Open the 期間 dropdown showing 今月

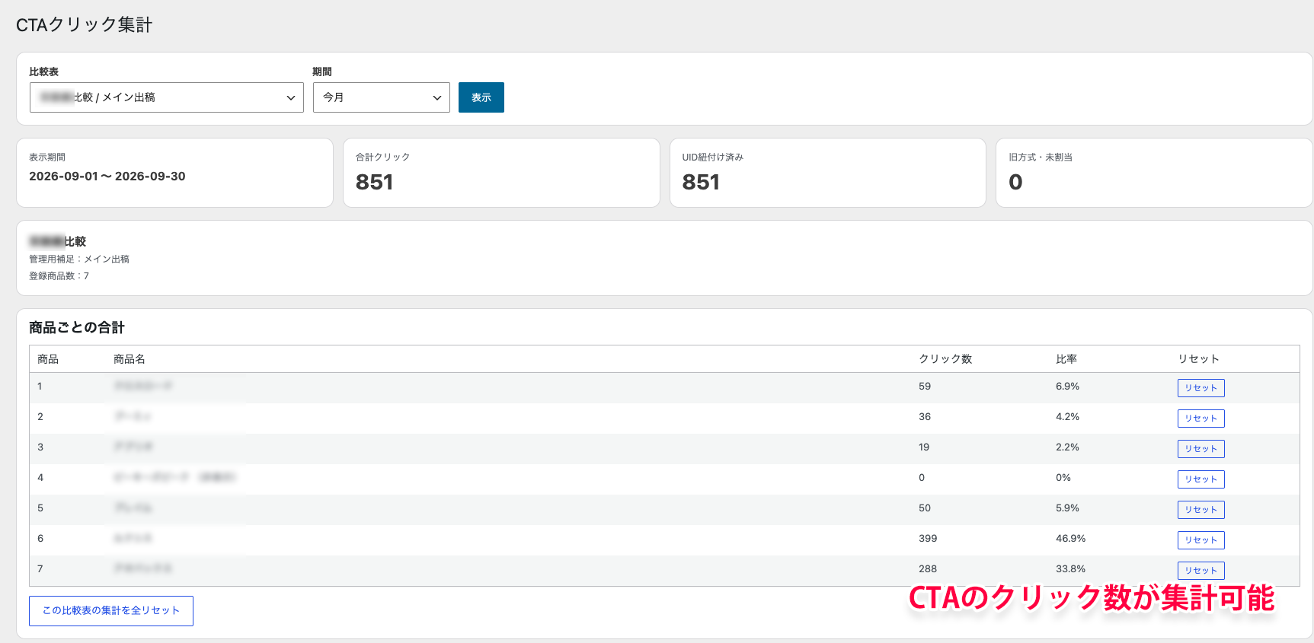[382, 97]
